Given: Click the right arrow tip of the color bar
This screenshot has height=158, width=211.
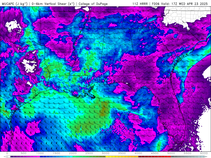Looking at the screenshot, I should (x=206, y=157).
